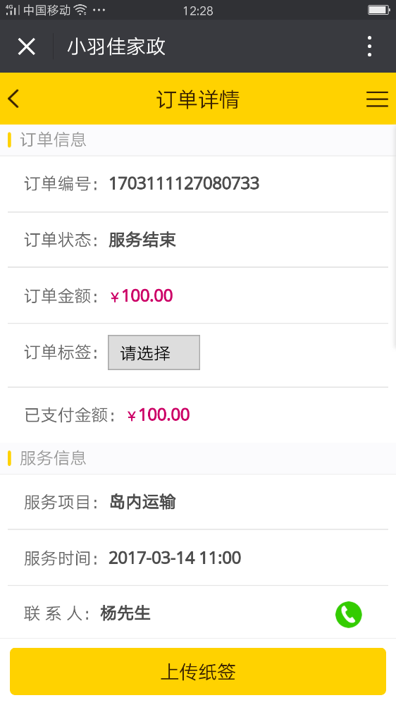Tap the 已支付金额 ￥100.00 value
This screenshot has width=396, height=705.
pyautogui.click(x=159, y=415)
